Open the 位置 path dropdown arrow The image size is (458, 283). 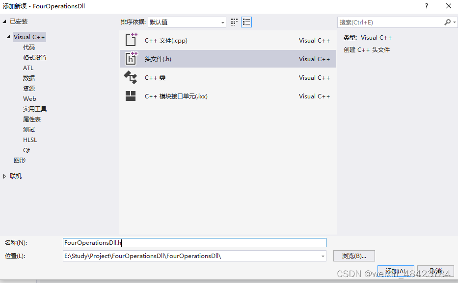[x=323, y=256]
